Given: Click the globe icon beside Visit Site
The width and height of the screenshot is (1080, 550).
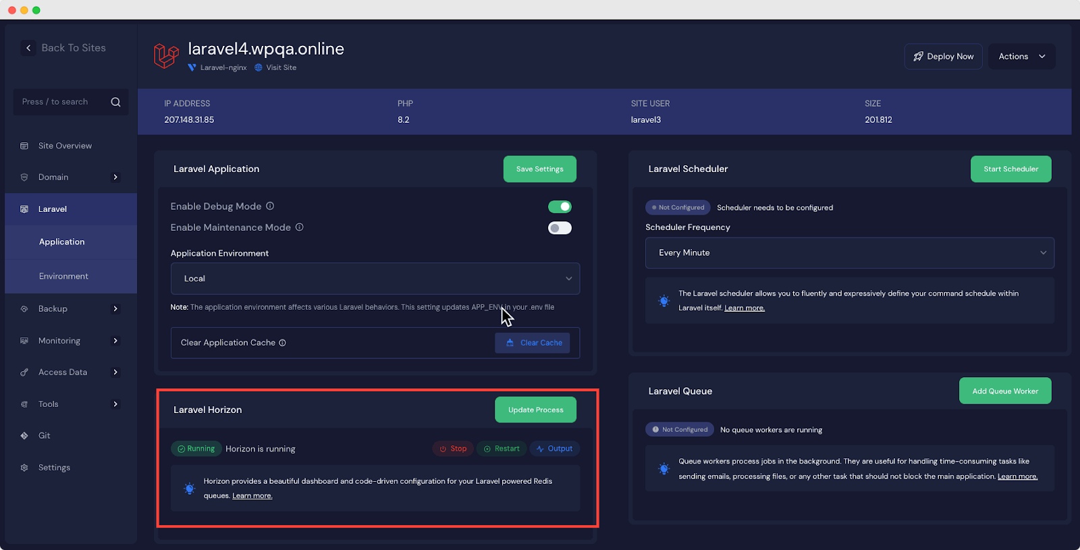Looking at the screenshot, I should [x=259, y=67].
